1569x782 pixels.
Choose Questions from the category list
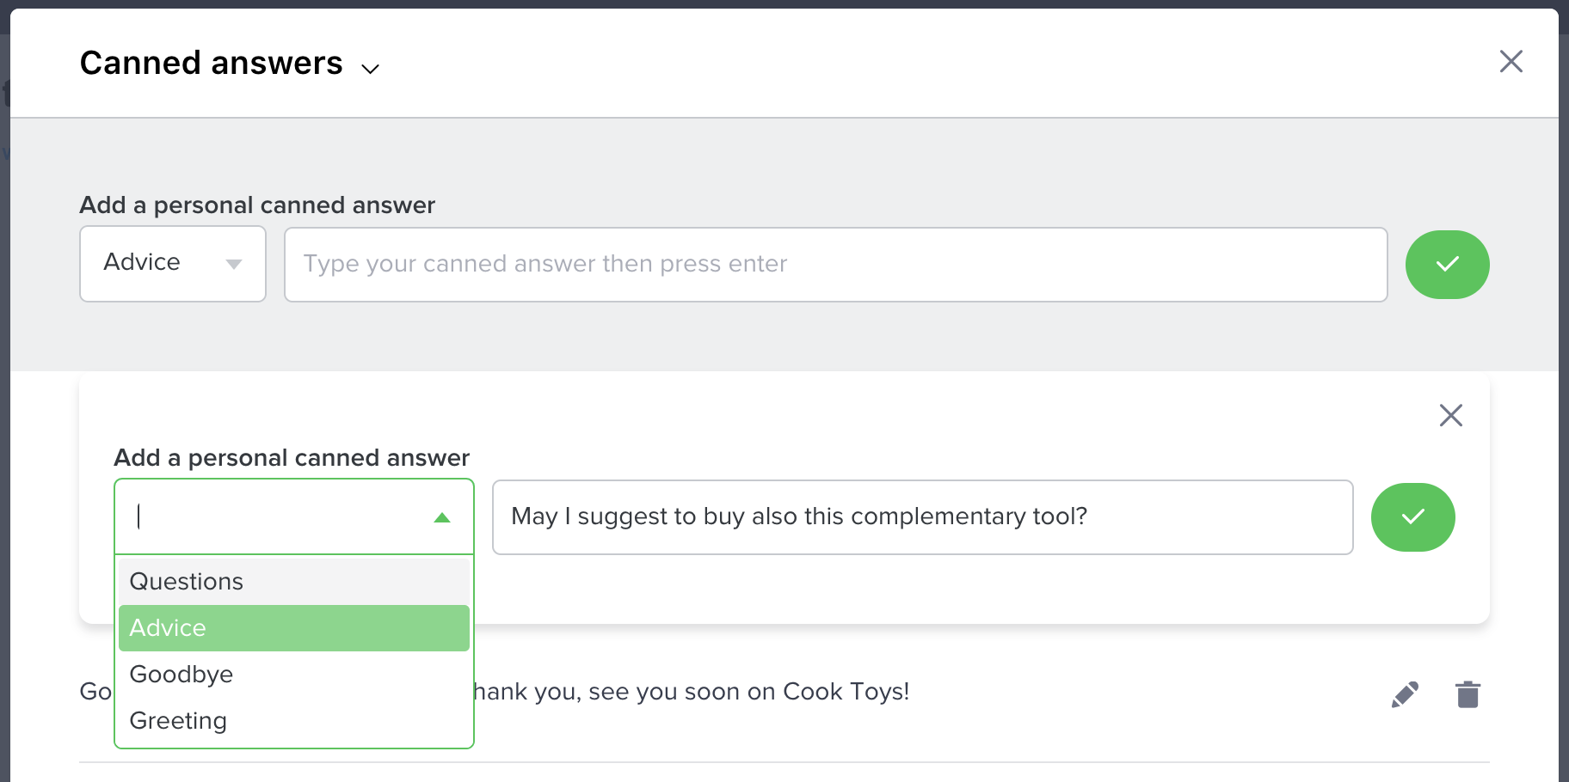pyautogui.click(x=294, y=582)
